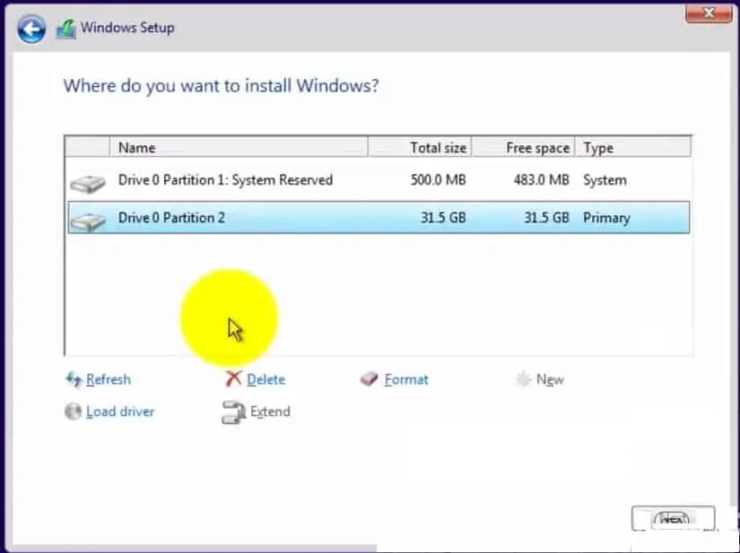Delete the selected partition
Viewport: 740px width, 553px height.
pos(266,379)
